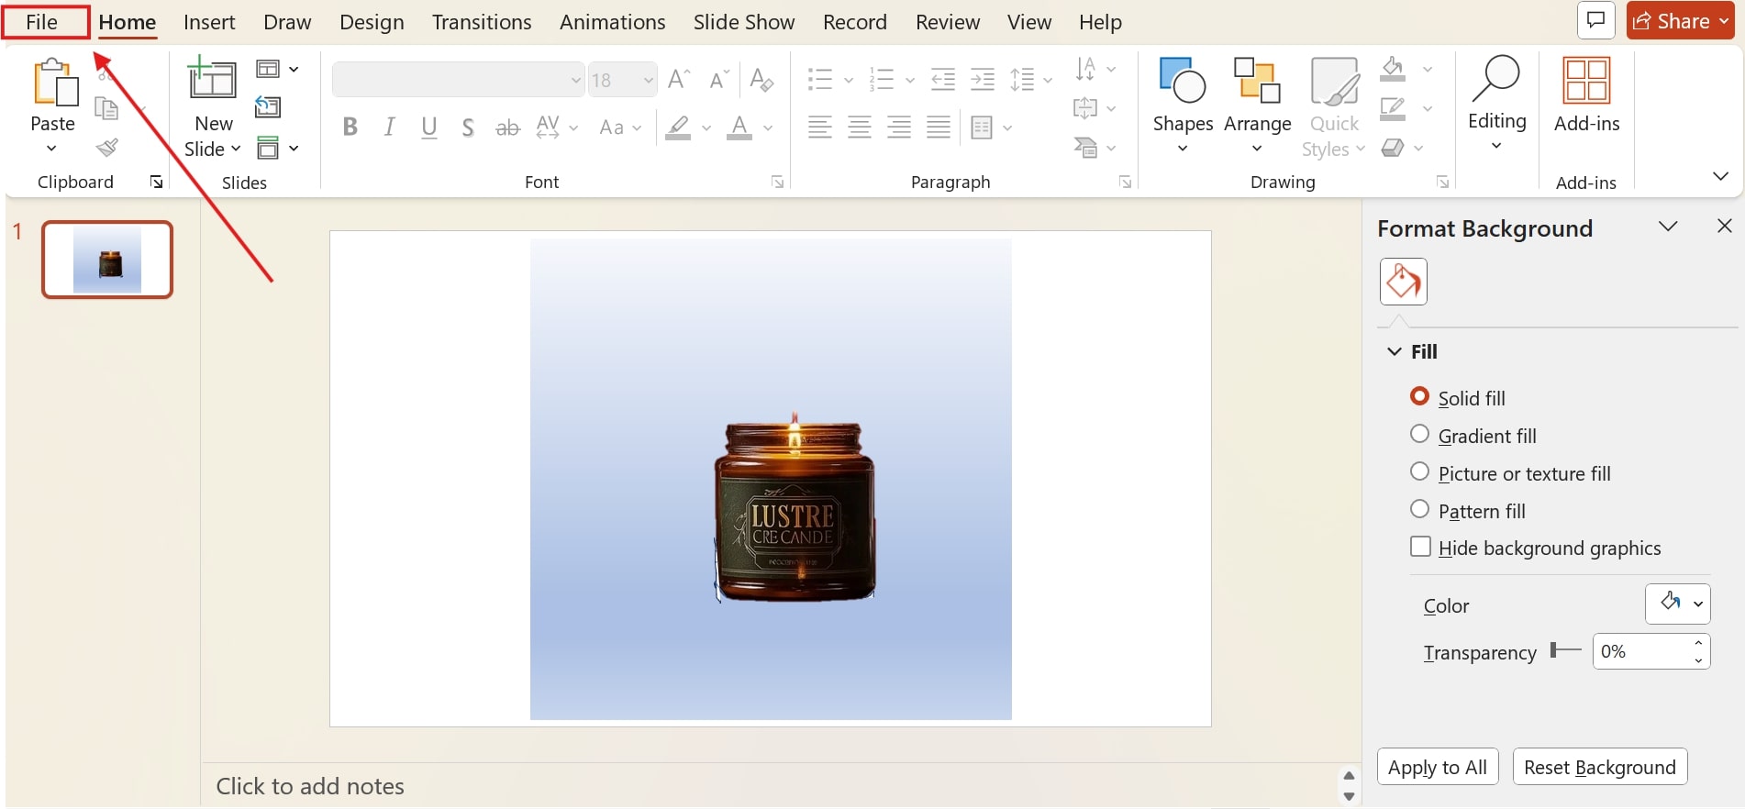This screenshot has height=809, width=1745.
Task: Collapse the Fill section
Action: coord(1395,351)
